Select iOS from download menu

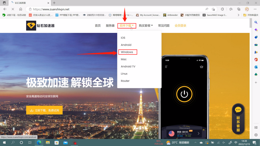click(x=123, y=38)
